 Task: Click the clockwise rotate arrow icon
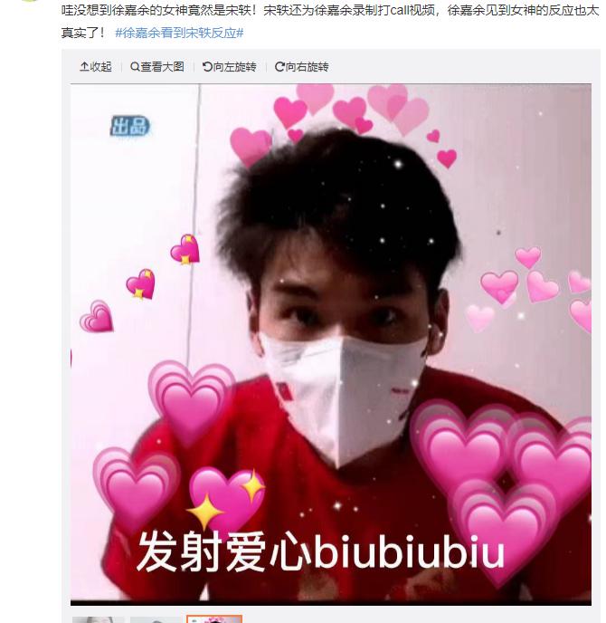[x=279, y=67]
